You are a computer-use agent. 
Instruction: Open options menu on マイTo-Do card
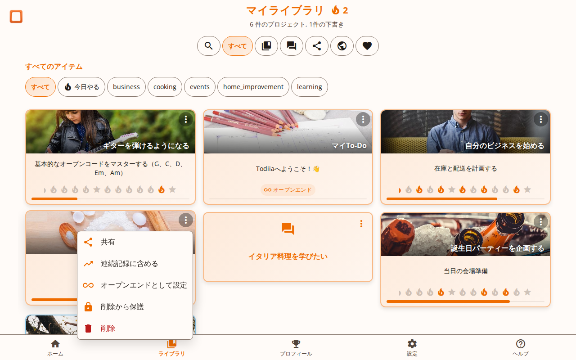[x=363, y=119]
